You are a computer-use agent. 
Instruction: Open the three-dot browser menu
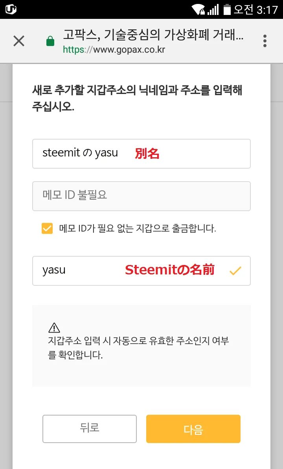pos(265,41)
